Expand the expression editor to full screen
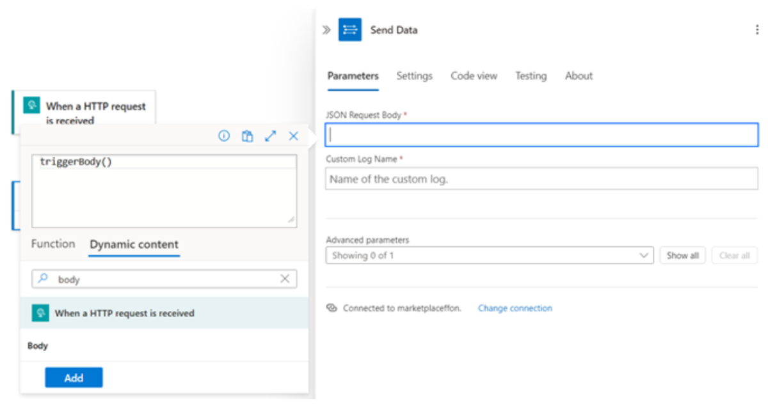Viewport: 768px width, 406px height. [x=271, y=136]
